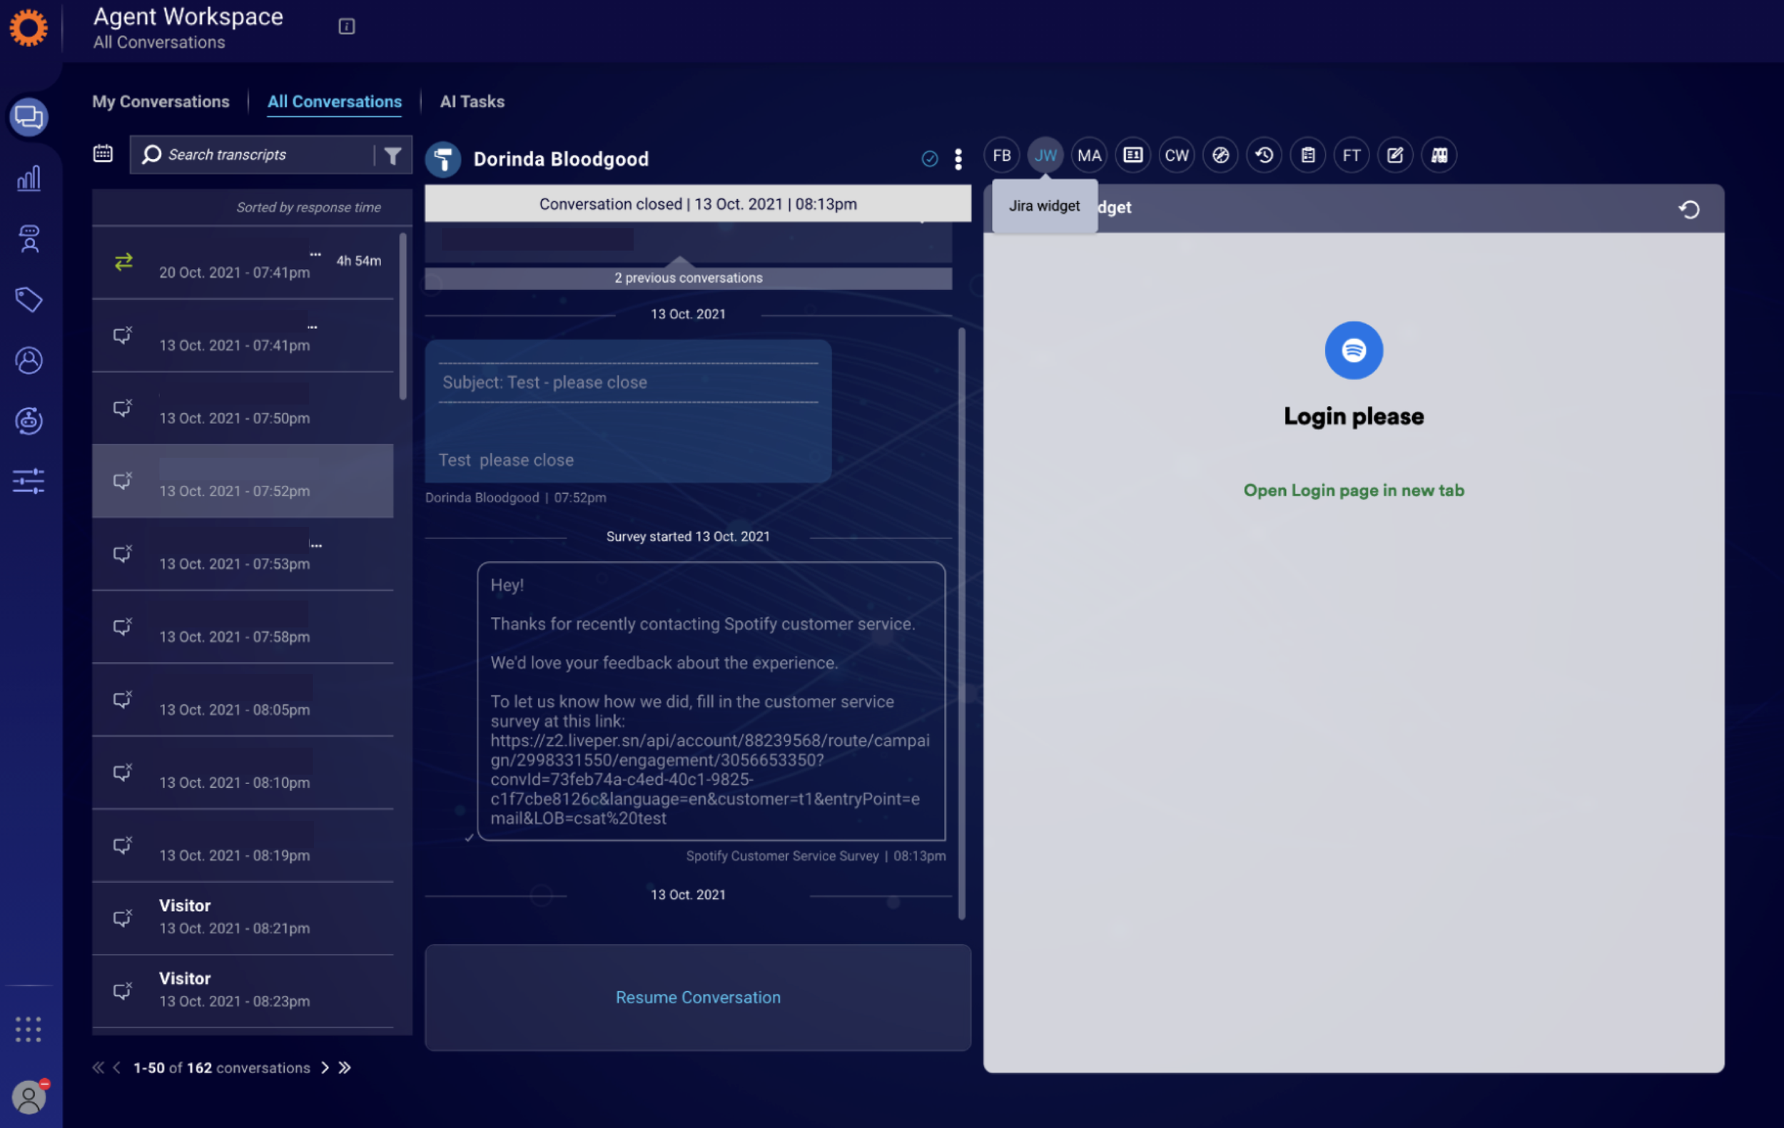Go to next page of conversations
Screen dimensions: 1784x1128
(325, 1067)
